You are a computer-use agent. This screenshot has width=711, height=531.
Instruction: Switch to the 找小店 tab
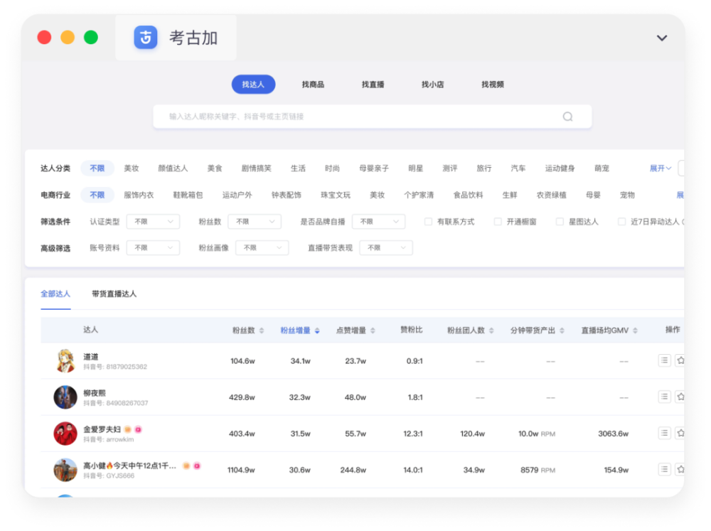(432, 85)
